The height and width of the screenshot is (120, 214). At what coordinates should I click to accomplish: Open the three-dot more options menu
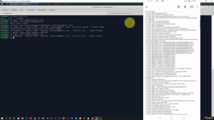point(197,7)
